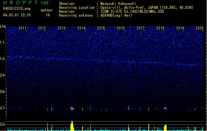
Task: Select the Ogata-vill. Akita-Pref. JAPAN location text
Action: (x=147, y=8)
